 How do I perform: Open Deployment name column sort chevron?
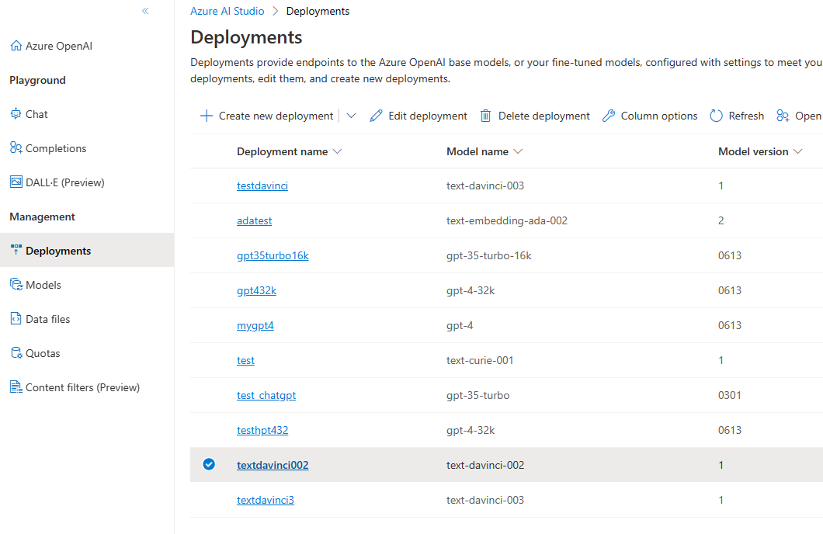point(338,151)
